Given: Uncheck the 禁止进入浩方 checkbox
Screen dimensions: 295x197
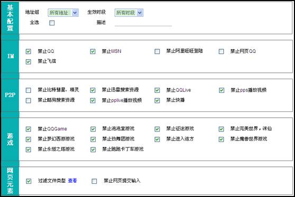Looking at the screenshot, I should pyautogui.click(x=157, y=139).
